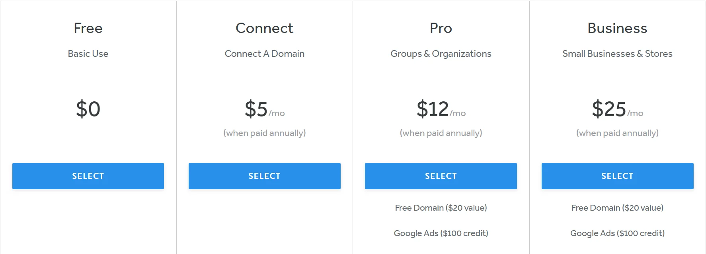This screenshot has height=254, width=706.
Task: Click the Free plan heading
Action: (88, 28)
